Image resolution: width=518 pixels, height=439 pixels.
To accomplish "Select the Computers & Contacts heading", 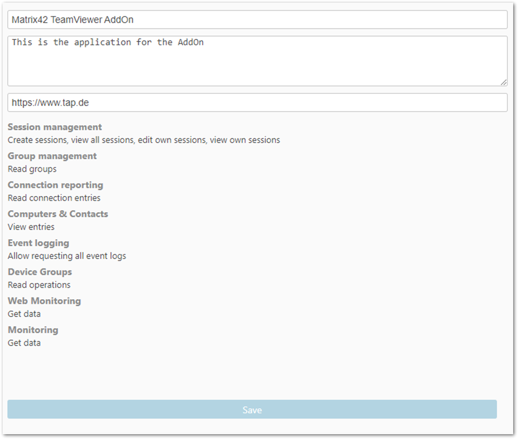I will (x=58, y=214).
